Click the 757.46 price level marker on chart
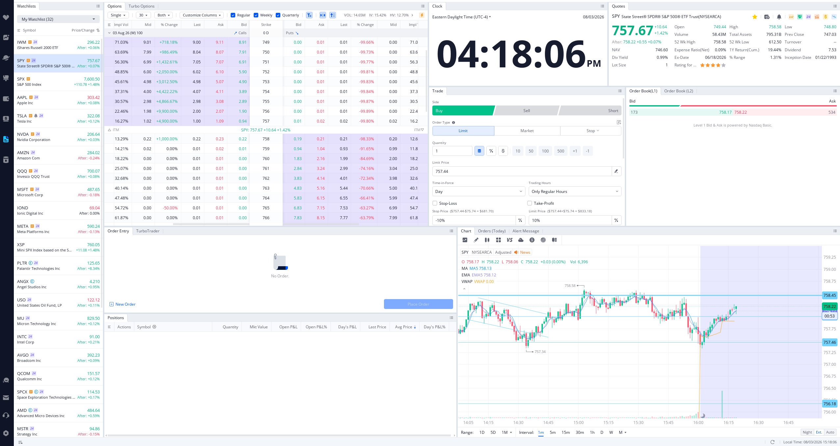Viewport: 840px width, 446px height. click(829, 342)
